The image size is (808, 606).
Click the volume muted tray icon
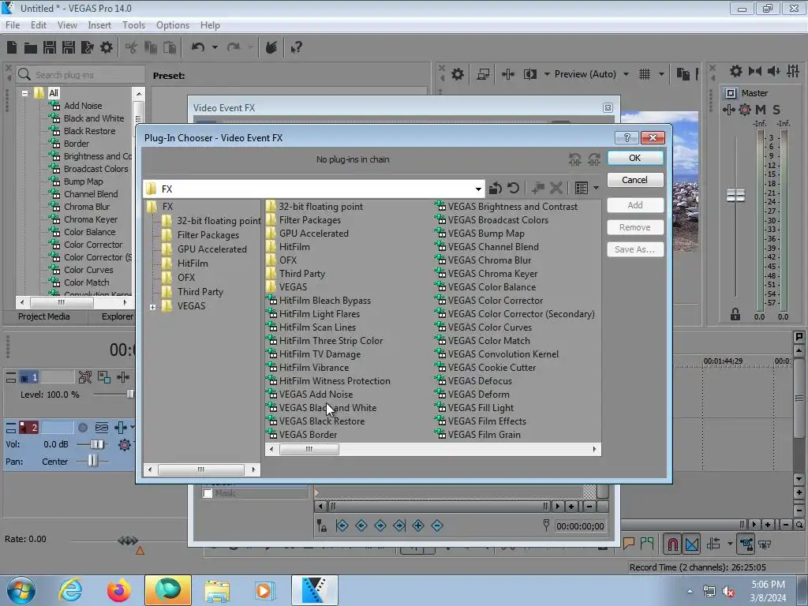pos(728,592)
